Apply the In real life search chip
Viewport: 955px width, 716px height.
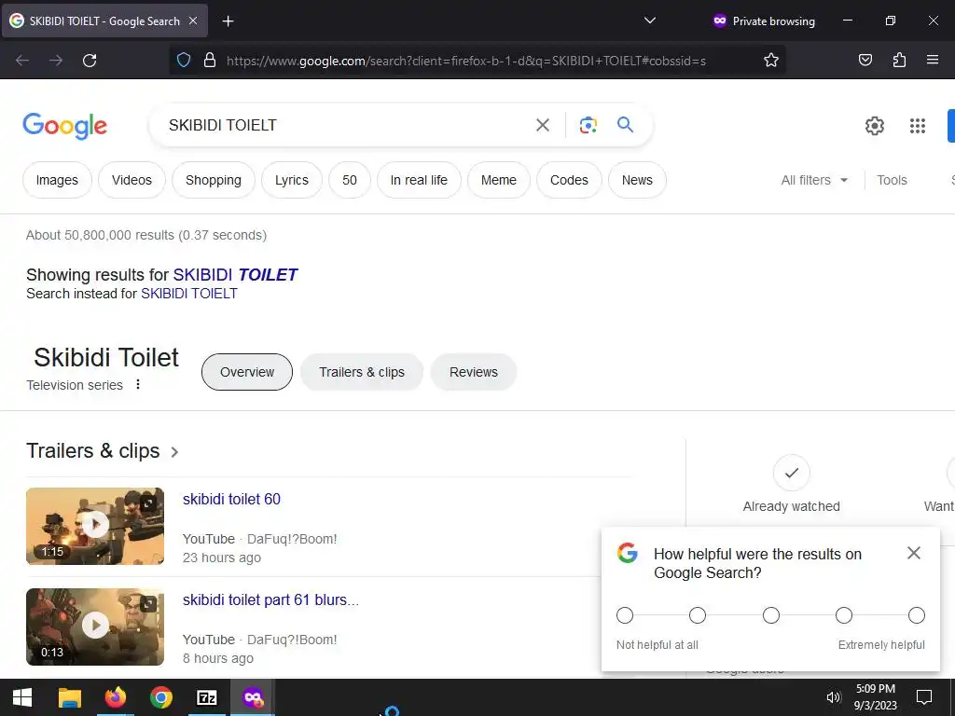tap(419, 180)
